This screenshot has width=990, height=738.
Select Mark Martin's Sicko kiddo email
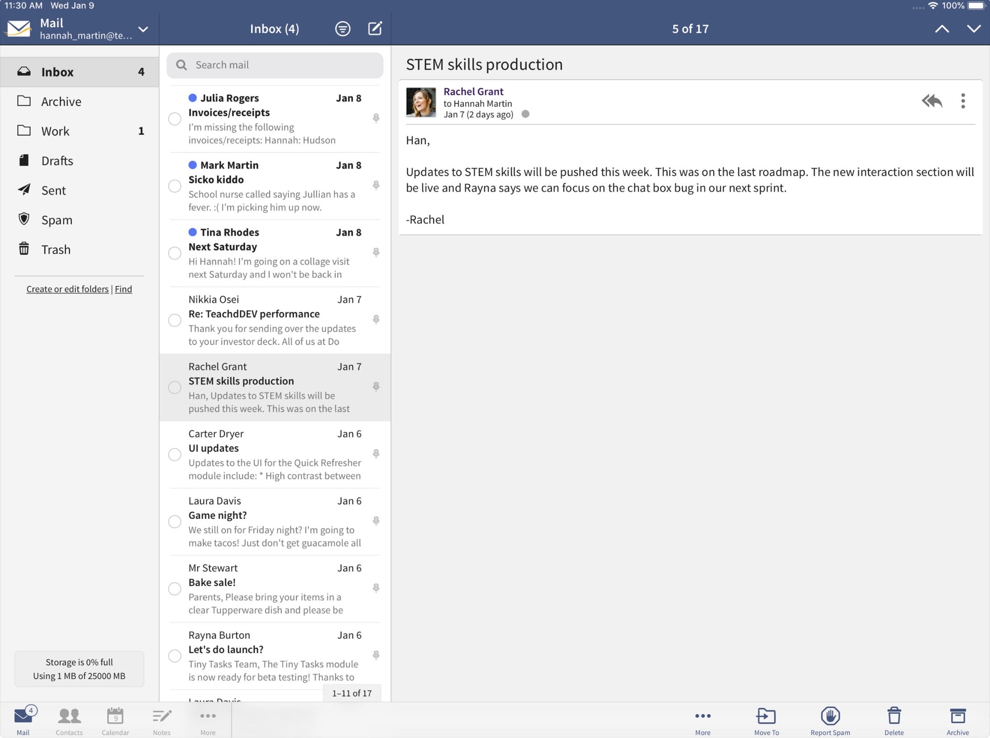[x=174, y=186]
